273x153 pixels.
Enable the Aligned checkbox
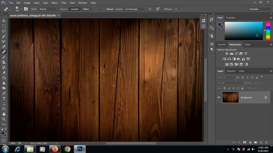[x=105, y=9]
